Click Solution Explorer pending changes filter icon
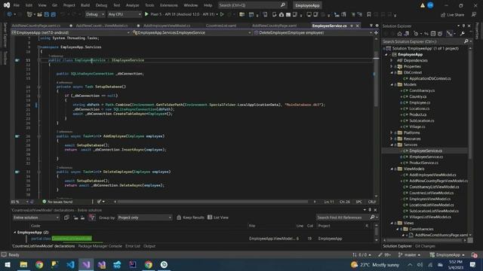The height and width of the screenshot is (271, 483). pos(416,34)
